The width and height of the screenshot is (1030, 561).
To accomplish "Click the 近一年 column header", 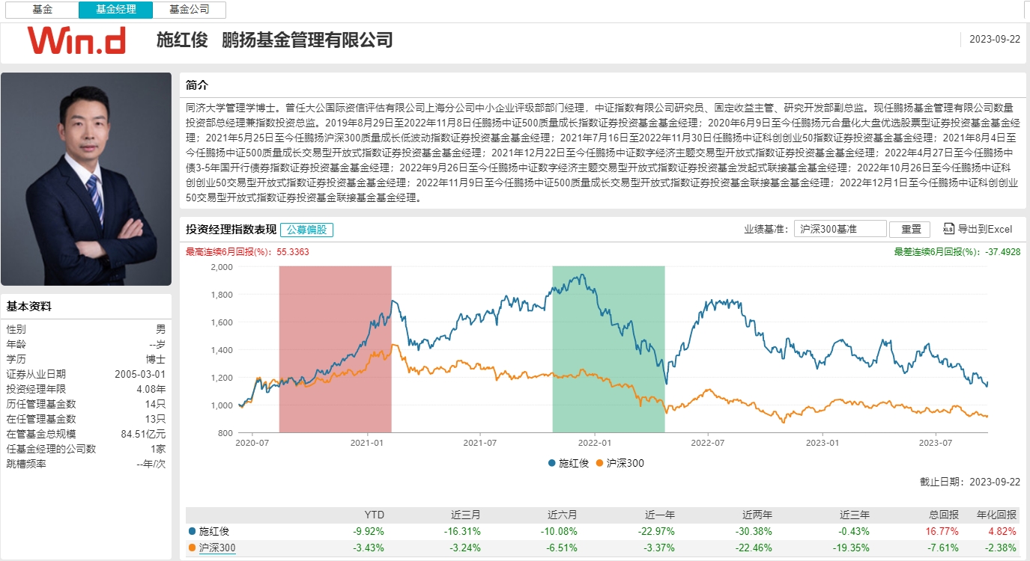I will (x=660, y=515).
